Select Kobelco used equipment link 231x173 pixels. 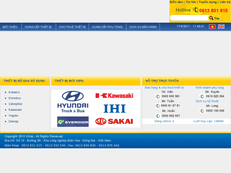14,92
